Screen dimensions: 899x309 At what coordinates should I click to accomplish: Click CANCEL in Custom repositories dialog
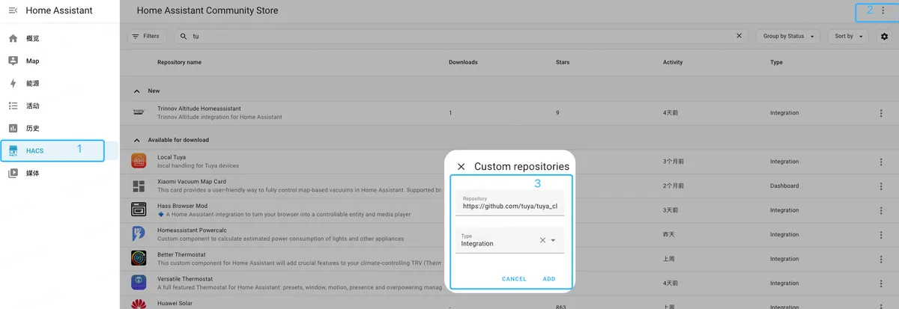pyautogui.click(x=514, y=279)
